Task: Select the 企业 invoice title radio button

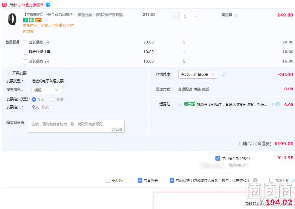Action: [53, 99]
